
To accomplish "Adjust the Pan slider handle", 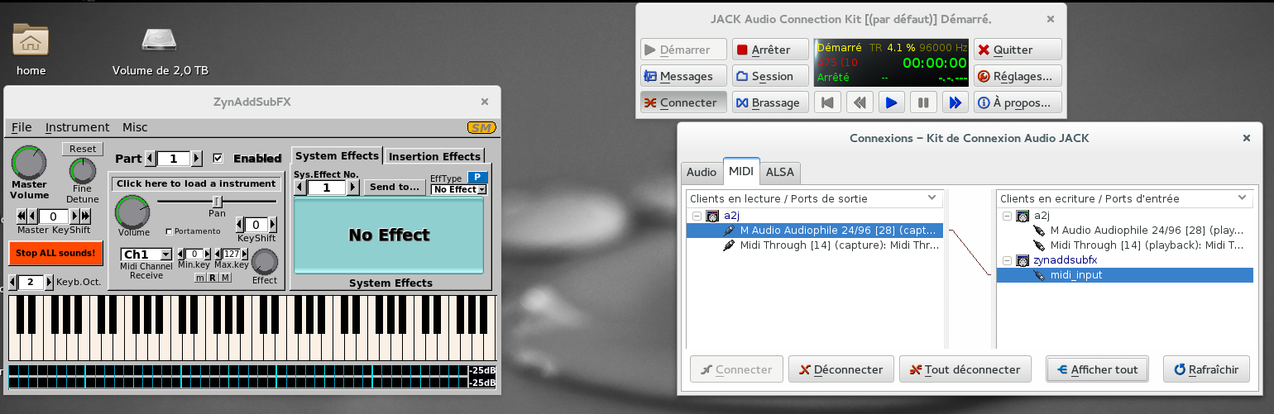I will click(218, 201).
